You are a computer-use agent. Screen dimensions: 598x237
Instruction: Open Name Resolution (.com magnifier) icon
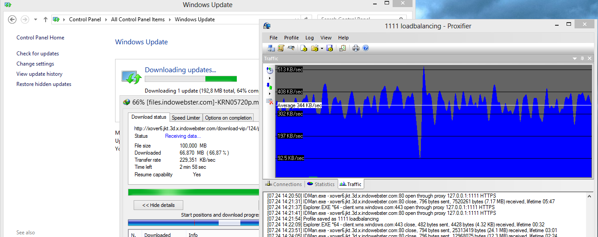click(x=291, y=48)
